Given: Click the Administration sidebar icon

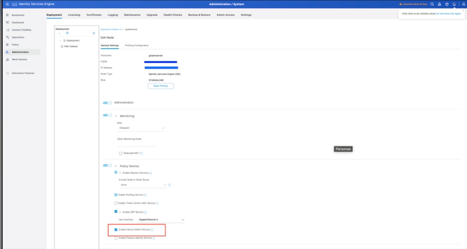Looking at the screenshot, I should click(8, 52).
